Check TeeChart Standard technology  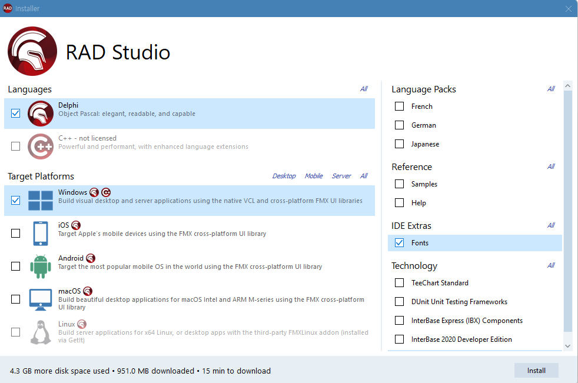click(399, 283)
